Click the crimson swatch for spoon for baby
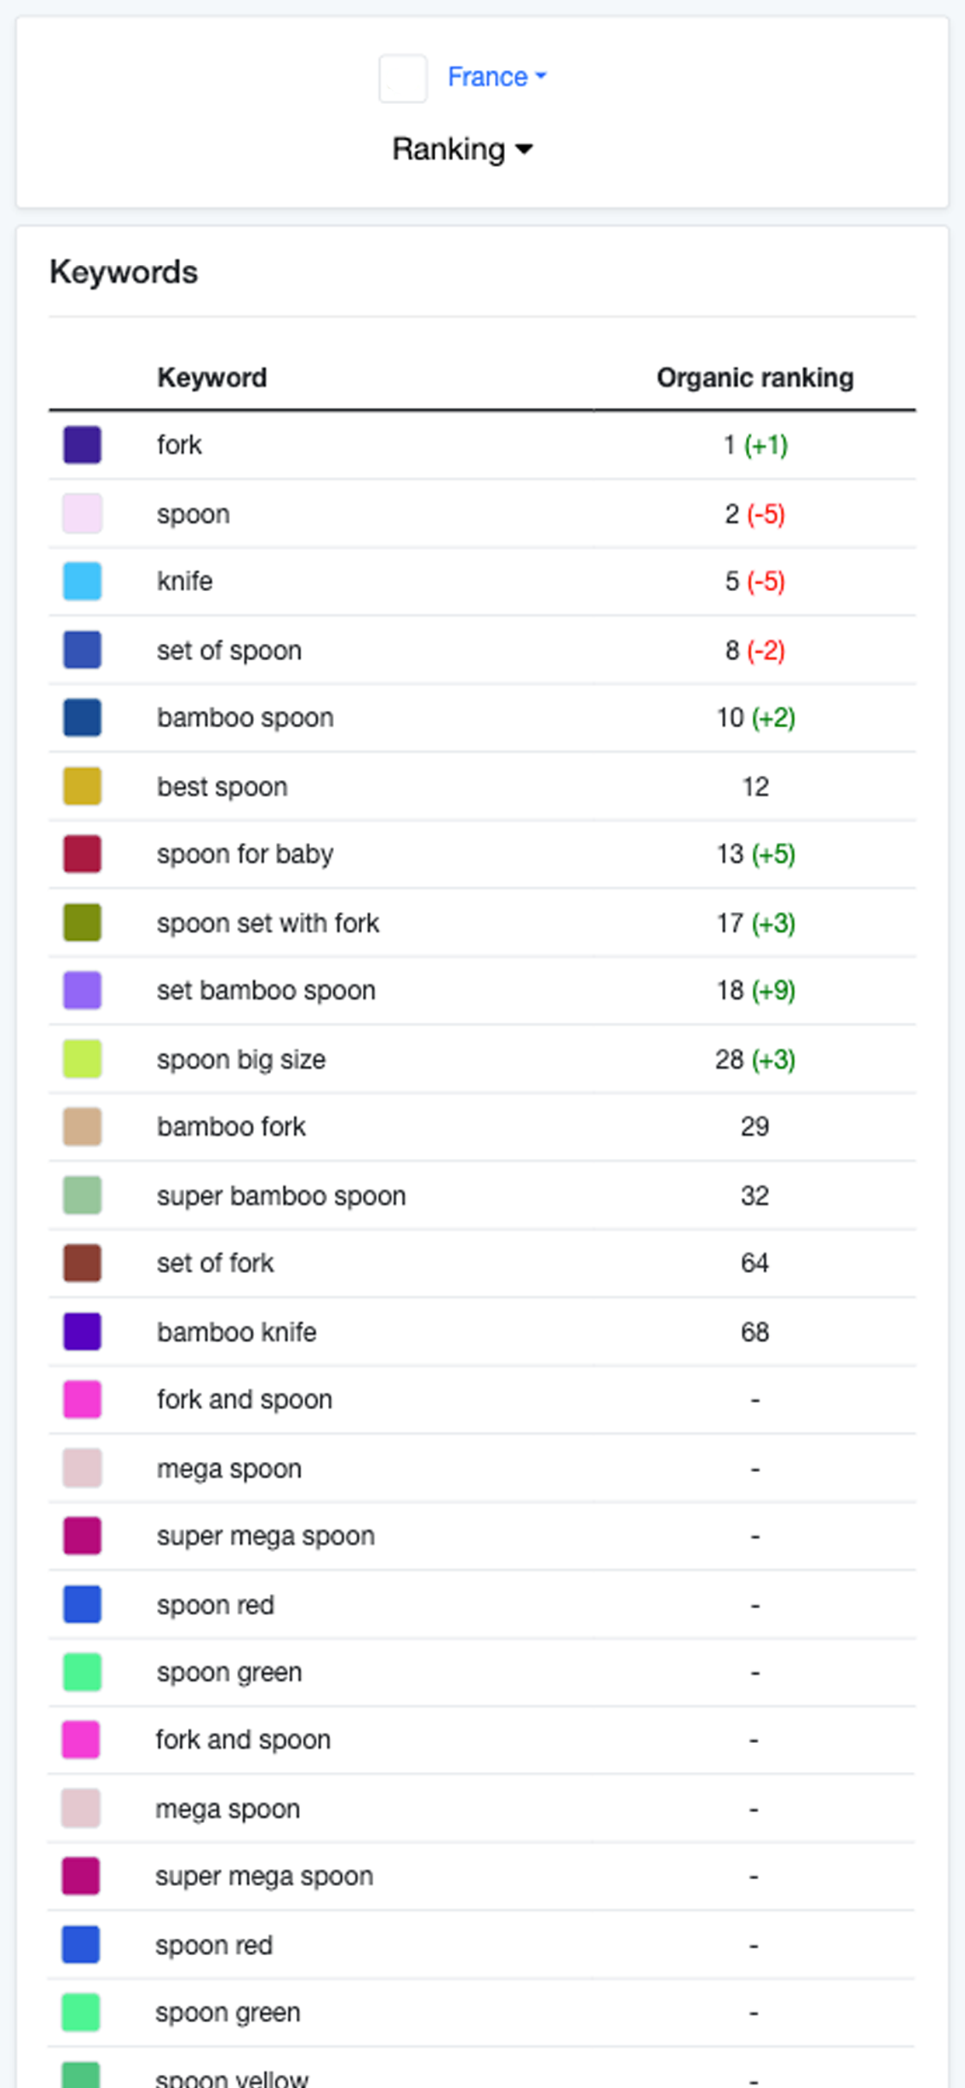 (82, 854)
